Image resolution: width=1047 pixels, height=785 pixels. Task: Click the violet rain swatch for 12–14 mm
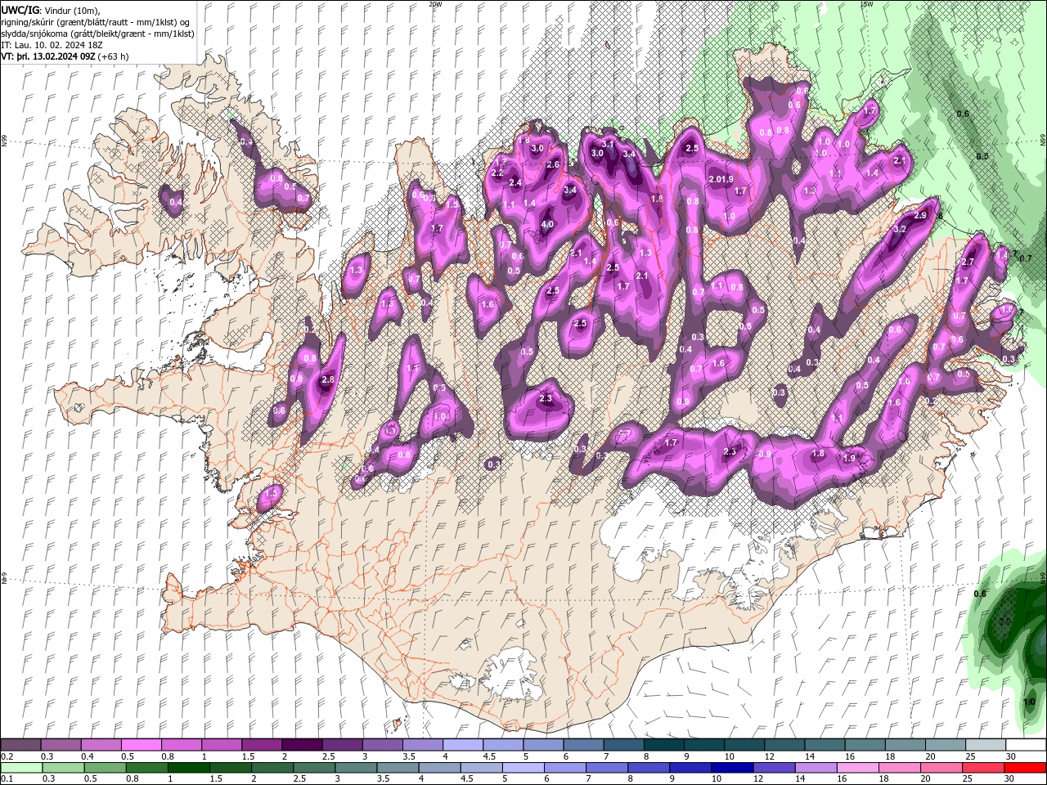pos(774,768)
